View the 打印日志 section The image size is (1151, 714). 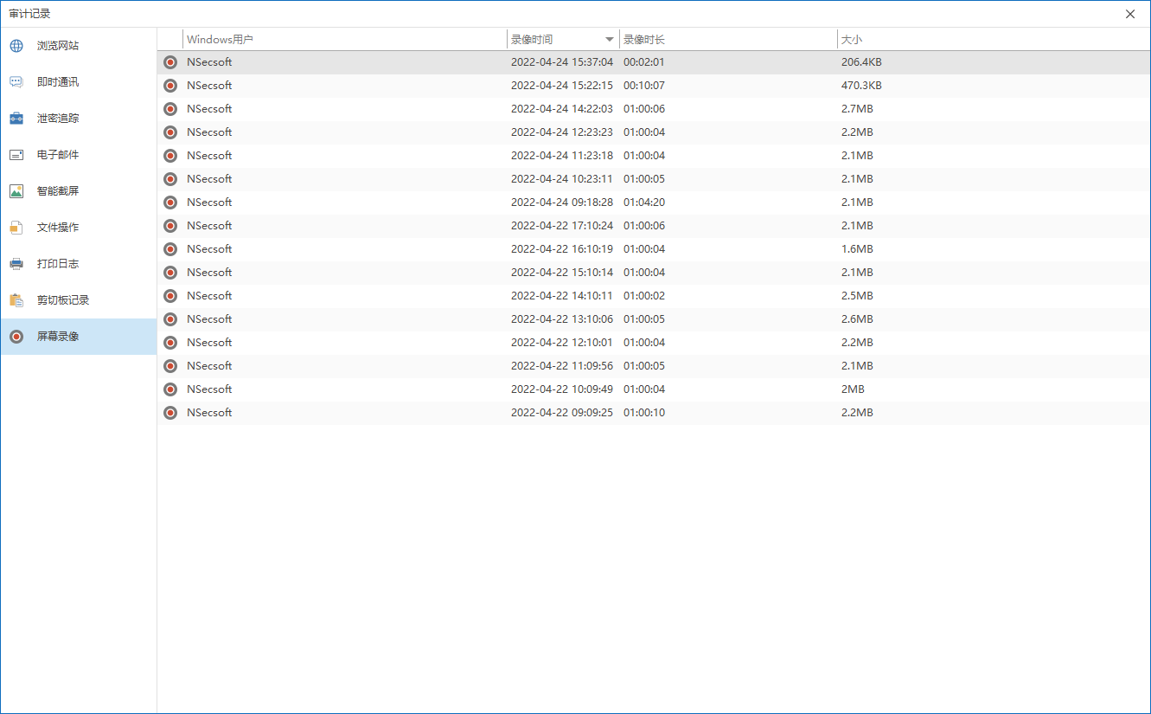coord(79,264)
